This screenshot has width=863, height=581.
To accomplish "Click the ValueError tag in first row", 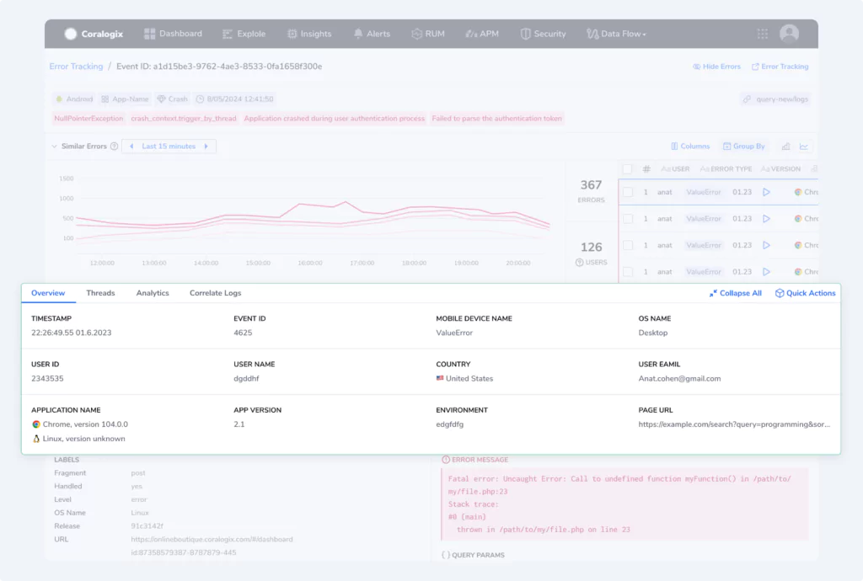I will (704, 192).
